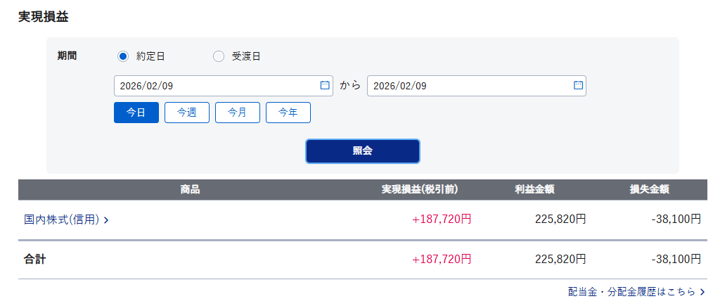713x306 pixels.
Task: Click the 商品 column header
Action: coord(190,189)
